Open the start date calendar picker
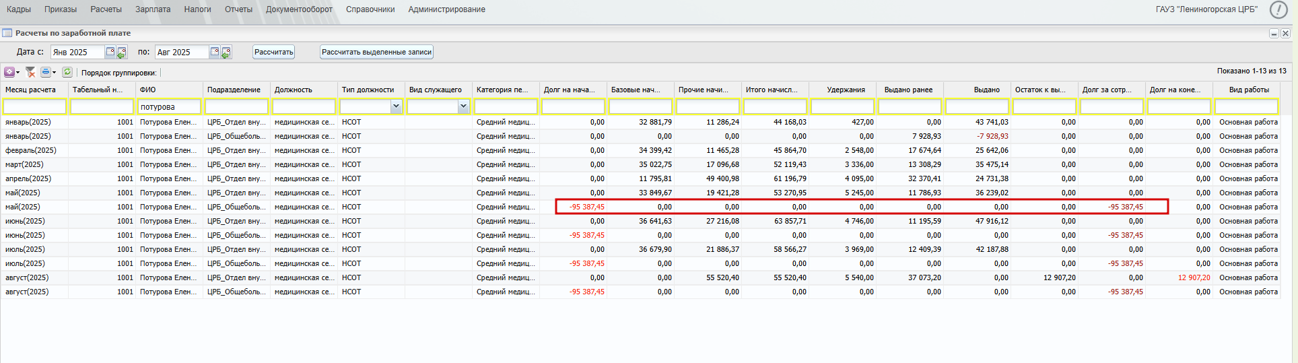1298x363 pixels. point(110,52)
